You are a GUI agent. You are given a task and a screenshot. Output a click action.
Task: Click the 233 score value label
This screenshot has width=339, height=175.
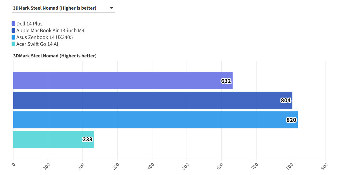[x=88, y=139]
